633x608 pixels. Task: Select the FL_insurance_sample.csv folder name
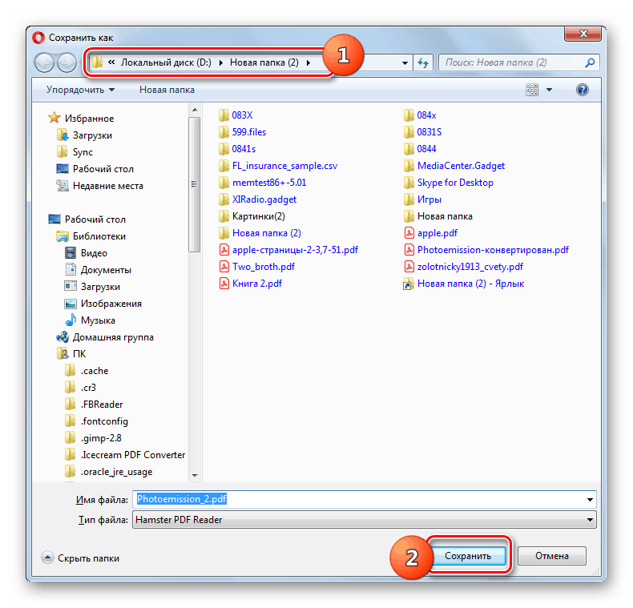[x=284, y=166]
